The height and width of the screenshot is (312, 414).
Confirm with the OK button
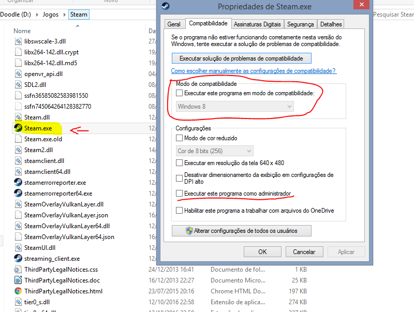click(262, 252)
